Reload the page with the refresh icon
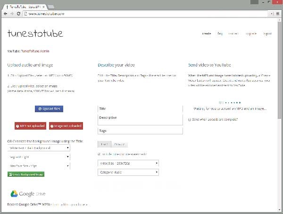The image size is (283, 214). pos(18,14)
